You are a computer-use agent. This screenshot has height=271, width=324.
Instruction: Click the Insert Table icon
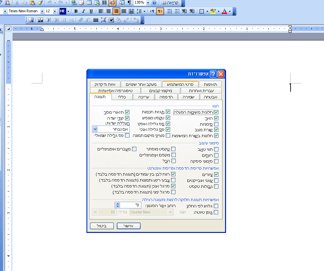point(89,3)
